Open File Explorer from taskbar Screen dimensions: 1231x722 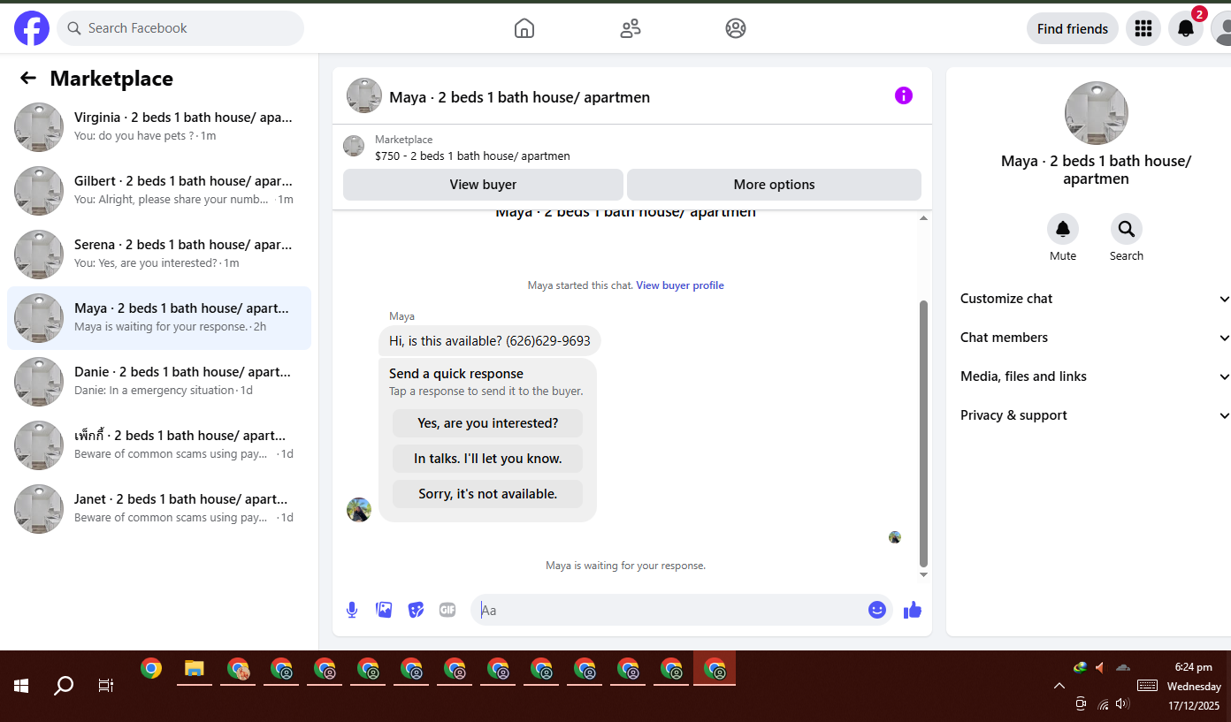[x=195, y=669]
